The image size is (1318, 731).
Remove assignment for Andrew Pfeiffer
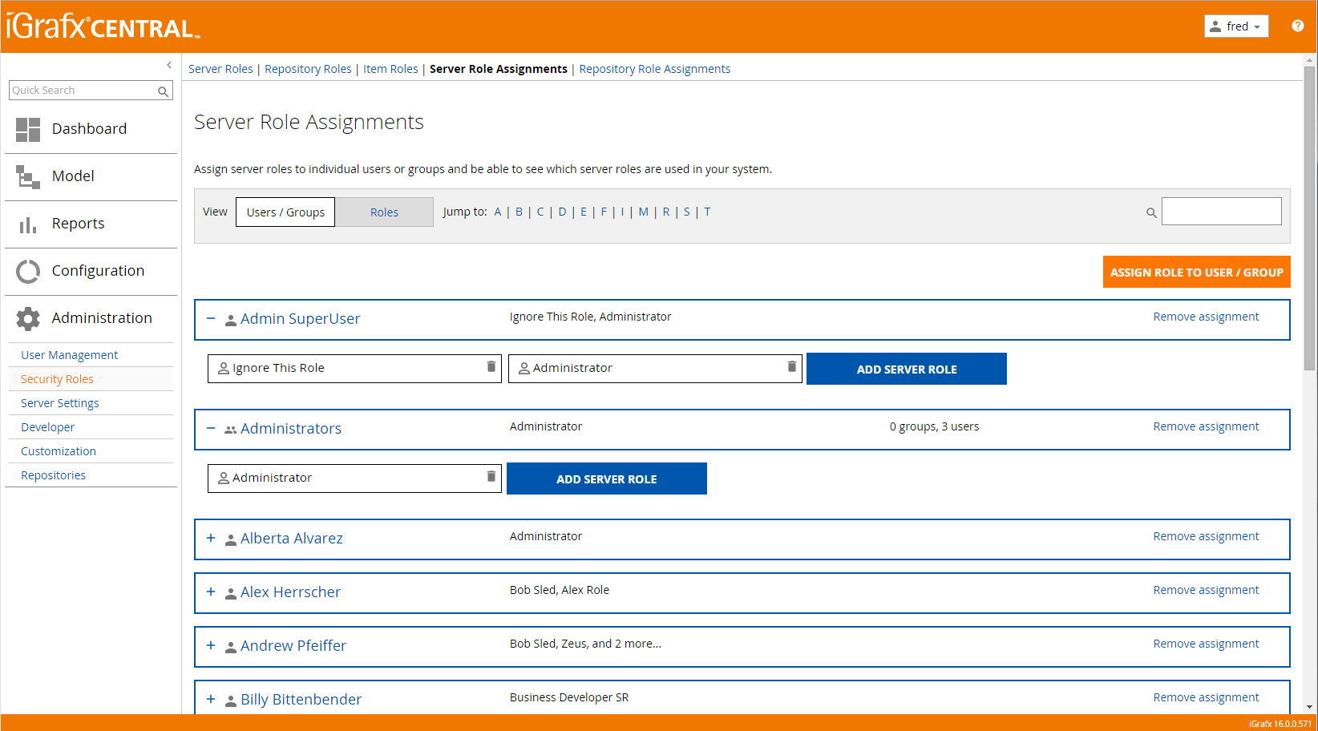tap(1206, 643)
